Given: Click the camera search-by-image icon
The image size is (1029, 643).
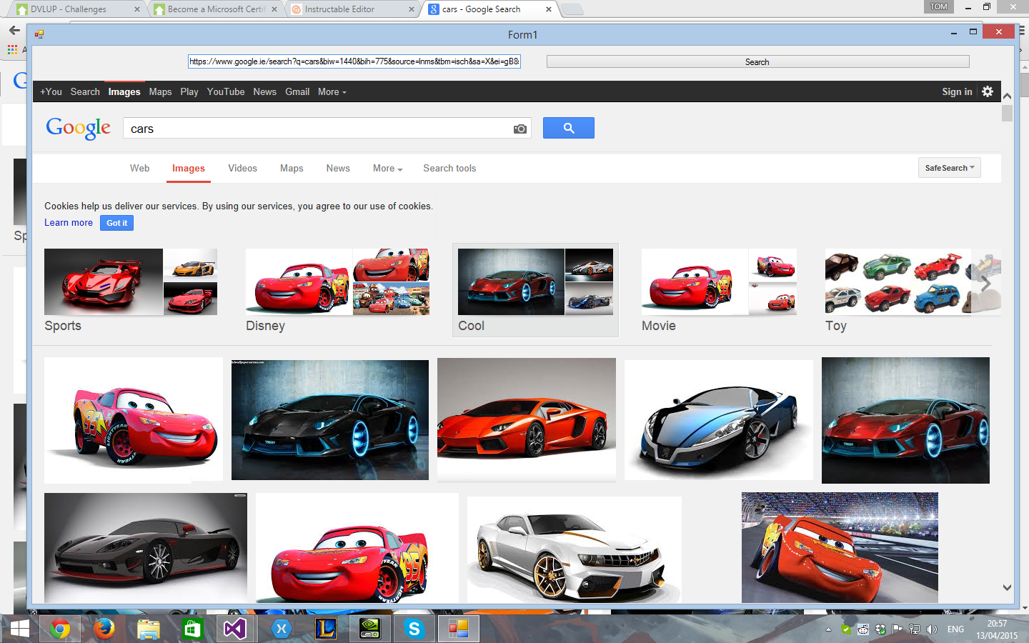Looking at the screenshot, I should pyautogui.click(x=520, y=129).
